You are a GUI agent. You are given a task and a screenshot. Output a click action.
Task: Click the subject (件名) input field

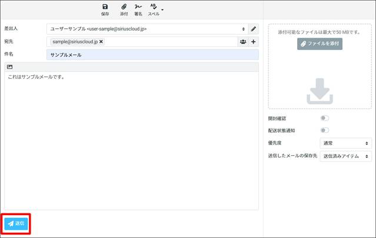click(x=152, y=55)
